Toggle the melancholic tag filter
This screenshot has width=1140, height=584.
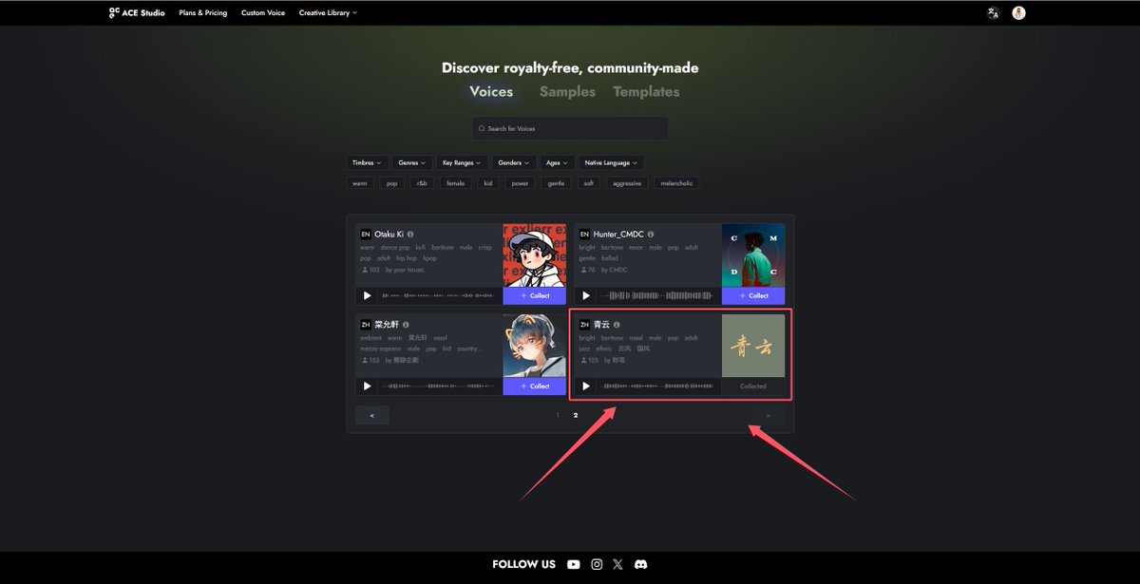pos(677,183)
